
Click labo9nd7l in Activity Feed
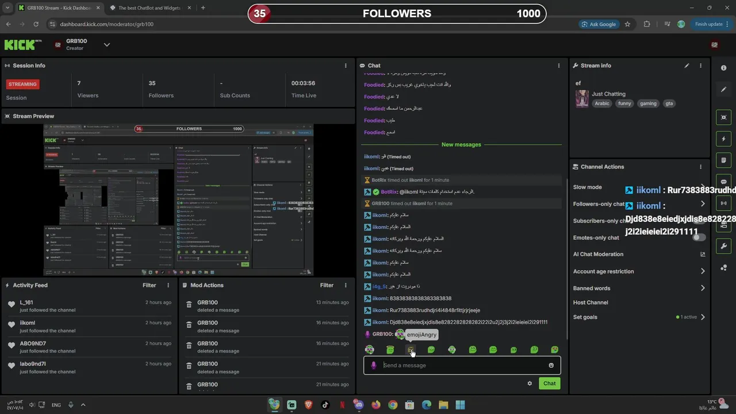tap(32, 364)
